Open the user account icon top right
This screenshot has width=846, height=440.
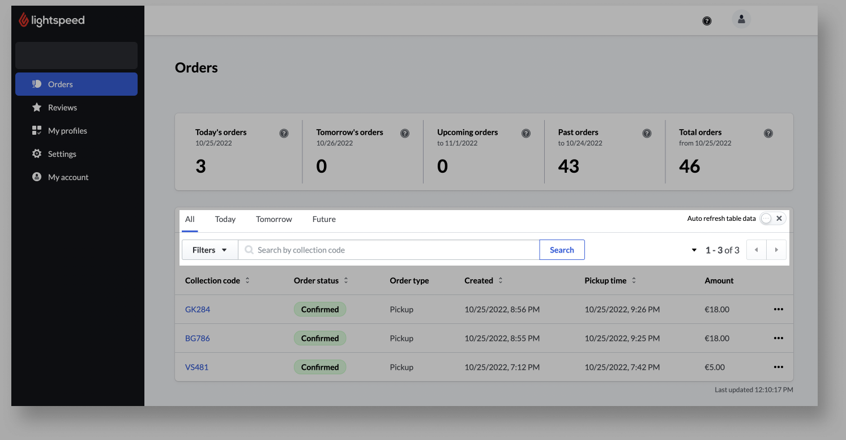click(741, 19)
